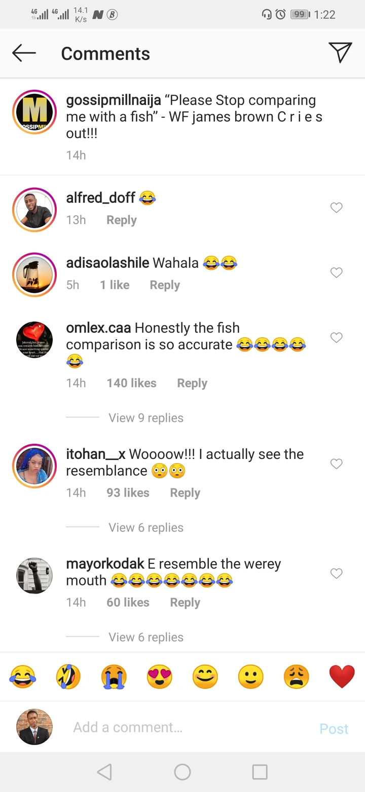This screenshot has width=365, height=792.
Task: Like mayorkodak's comment with heart
Action: [337, 574]
